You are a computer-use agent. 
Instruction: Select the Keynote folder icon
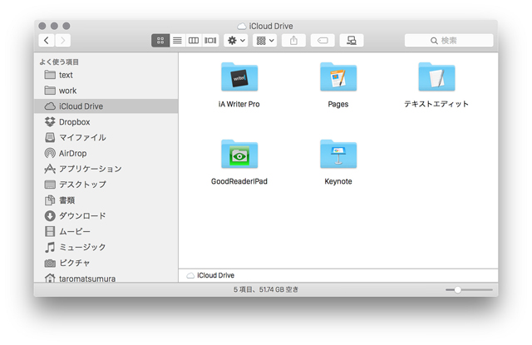point(338,155)
